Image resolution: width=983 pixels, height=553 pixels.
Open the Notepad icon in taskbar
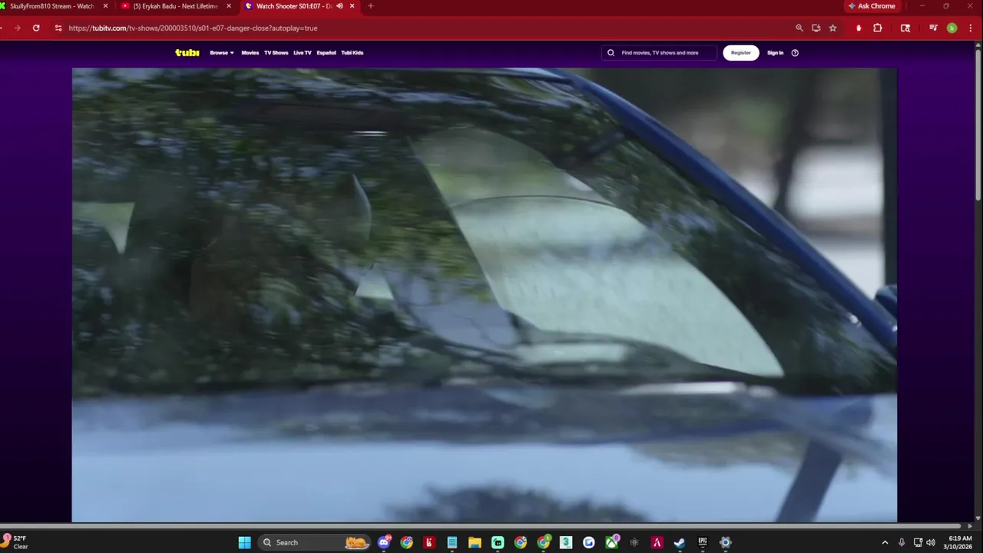coord(452,542)
